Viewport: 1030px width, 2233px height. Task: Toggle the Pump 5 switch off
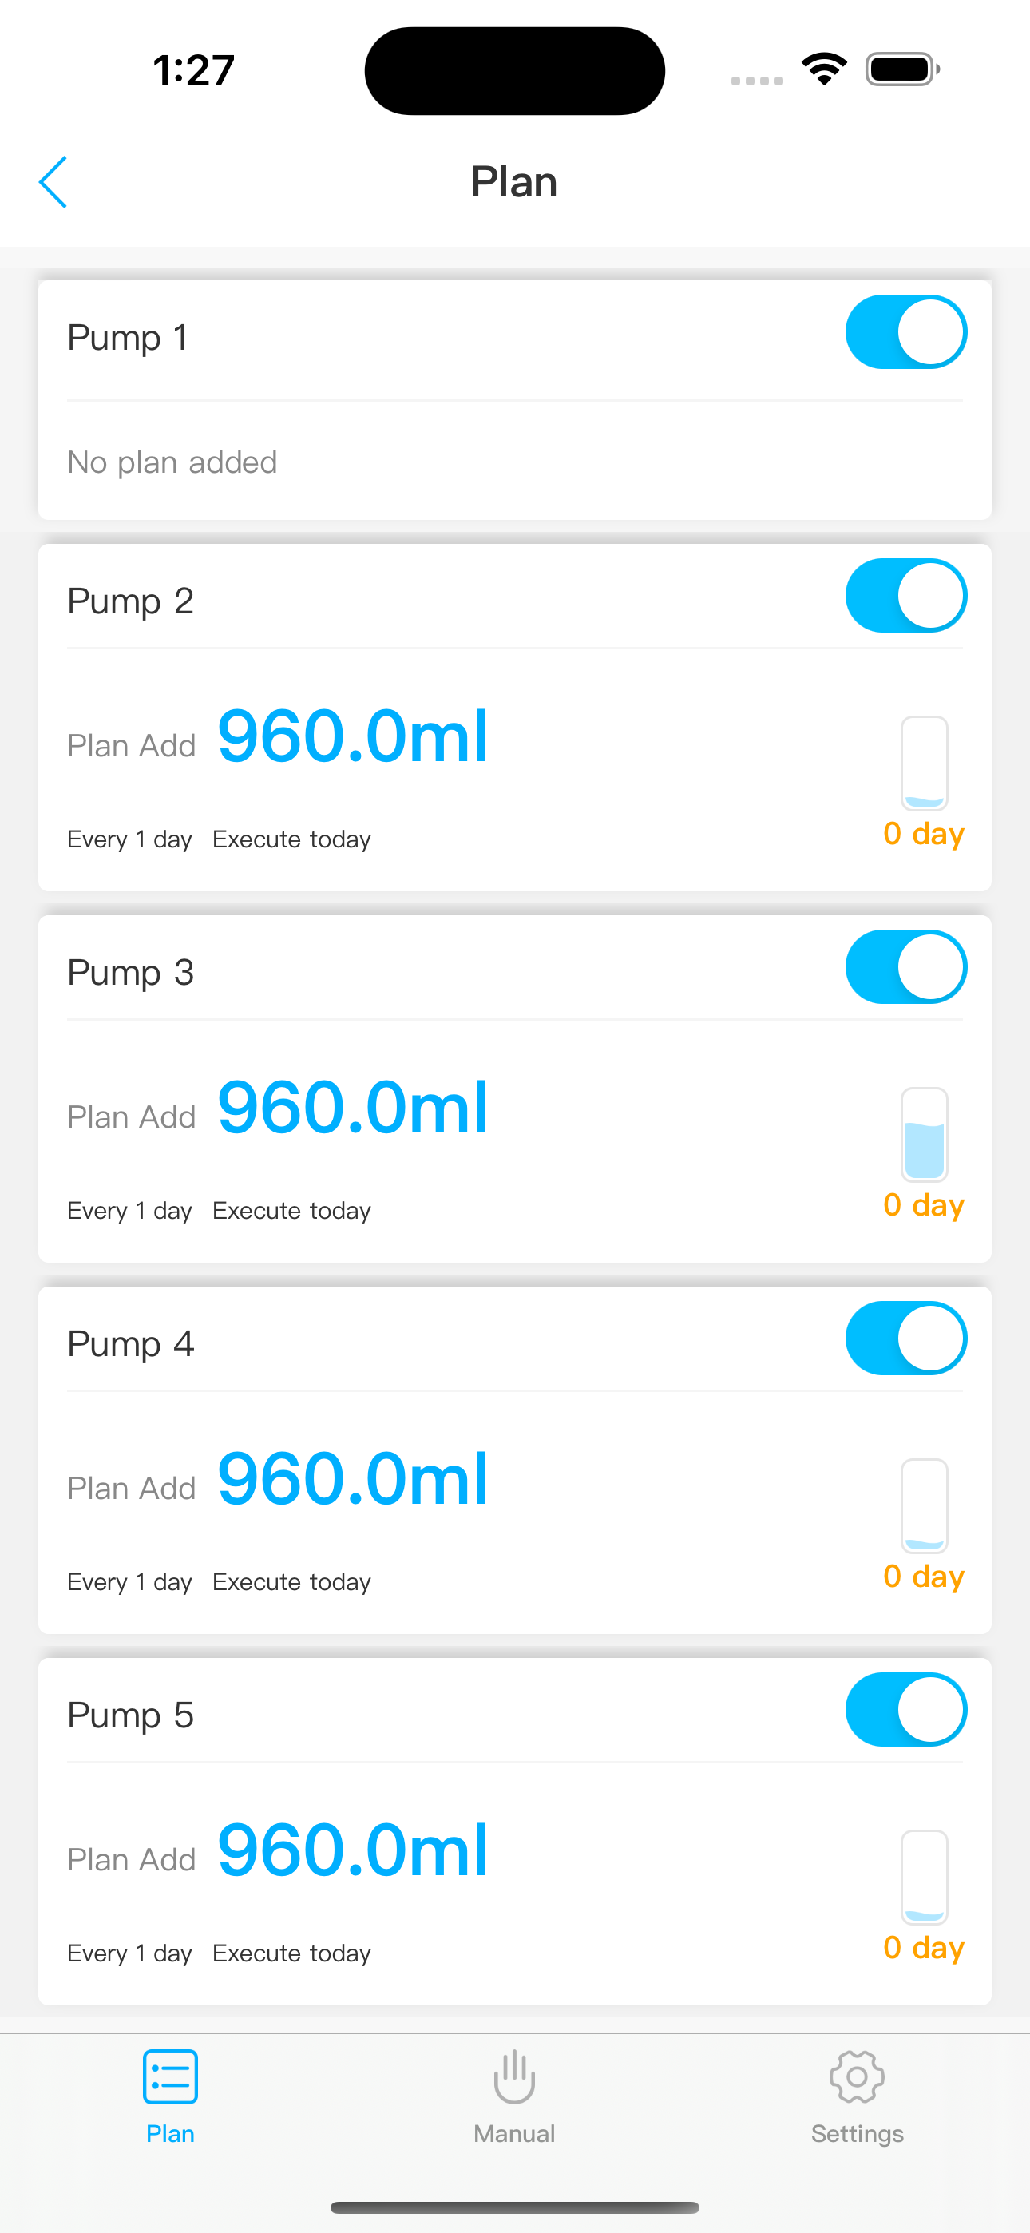pos(906,1709)
